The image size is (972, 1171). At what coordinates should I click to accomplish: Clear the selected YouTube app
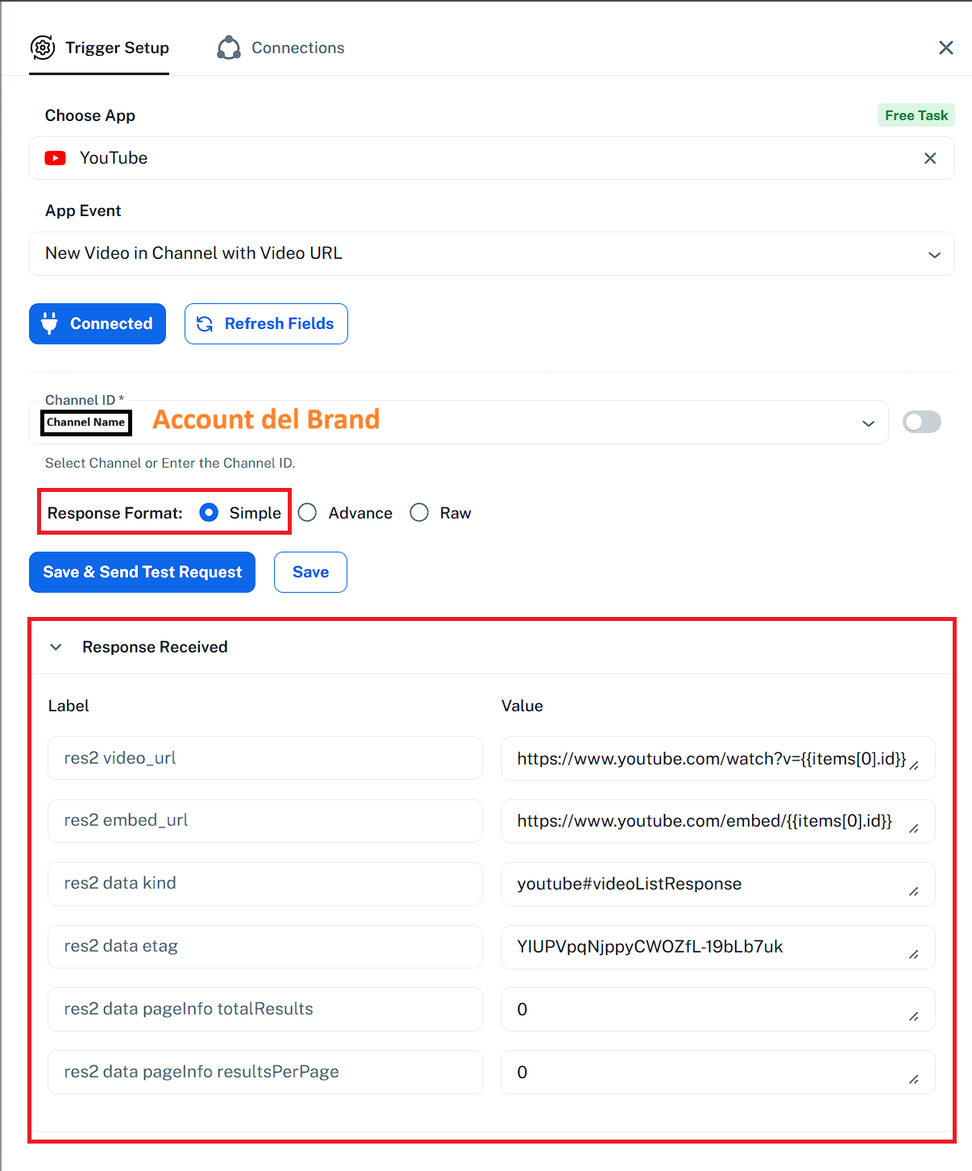929,158
